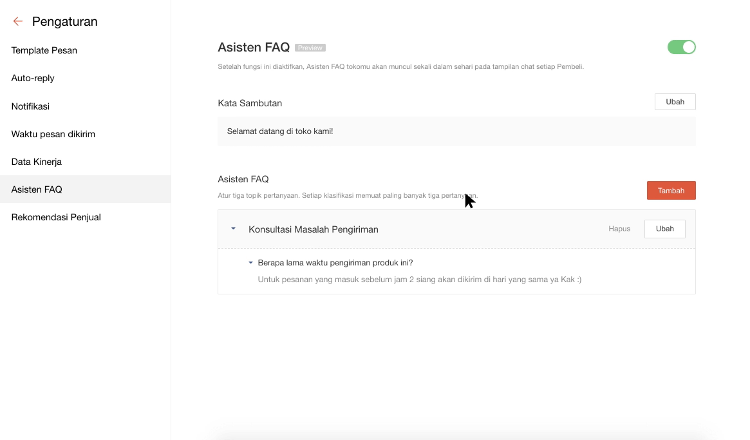750x440 pixels.
Task: Select Waktu pesan dikirim menu item
Action: 53,134
